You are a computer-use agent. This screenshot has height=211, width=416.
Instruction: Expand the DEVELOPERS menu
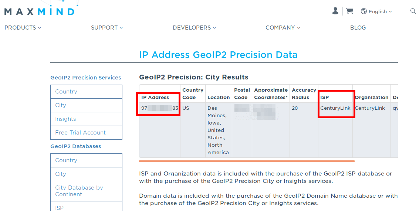[x=195, y=28]
